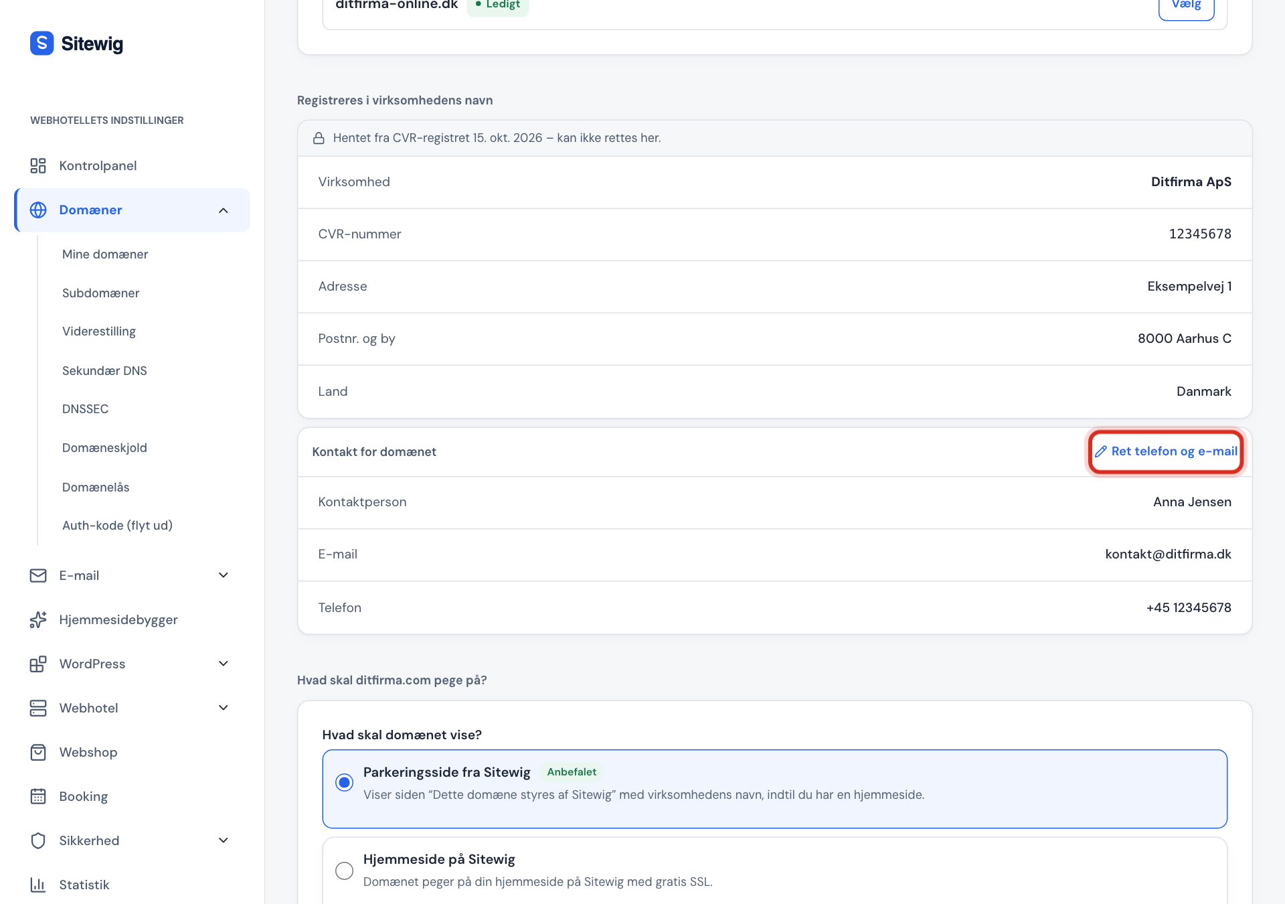Select Parkeringsside fra Sitewig radio option

click(344, 782)
